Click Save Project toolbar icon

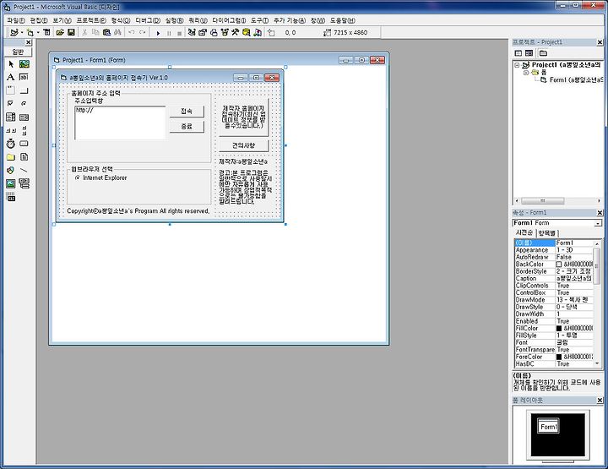click(x=71, y=33)
